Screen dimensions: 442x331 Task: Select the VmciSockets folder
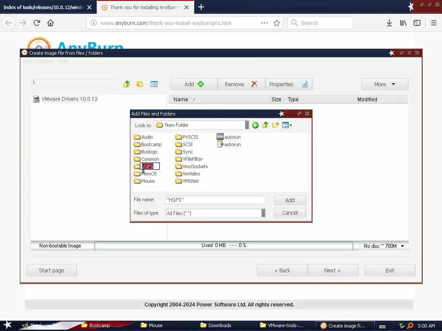(x=191, y=166)
